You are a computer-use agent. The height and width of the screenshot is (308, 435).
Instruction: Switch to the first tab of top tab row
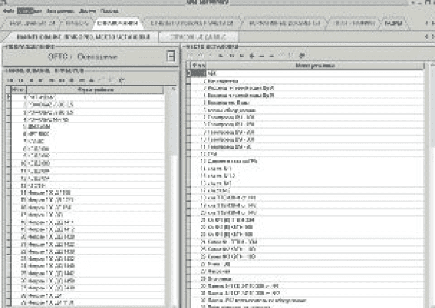click(32, 23)
